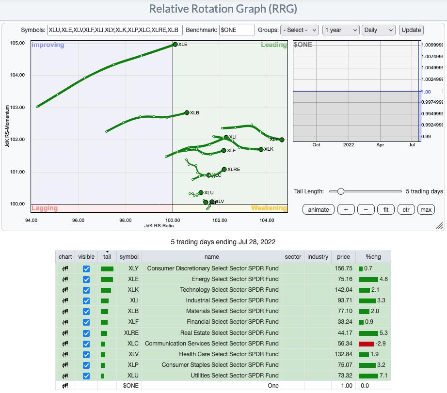447x393 pixels.
Task: Toggle visibility checkbox for XLP
Action: [86, 365]
